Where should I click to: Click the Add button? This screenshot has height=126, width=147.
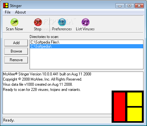(x=16, y=43)
